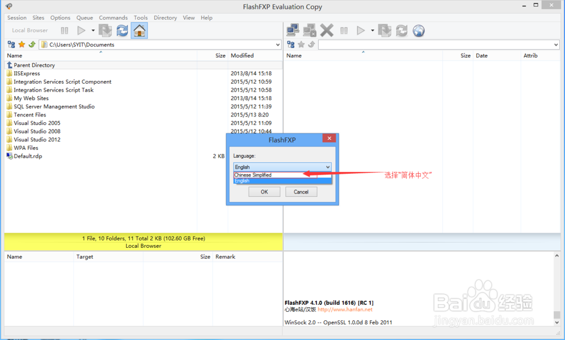
Task: Select the Visual Studio 2008 folder
Action: point(37,132)
